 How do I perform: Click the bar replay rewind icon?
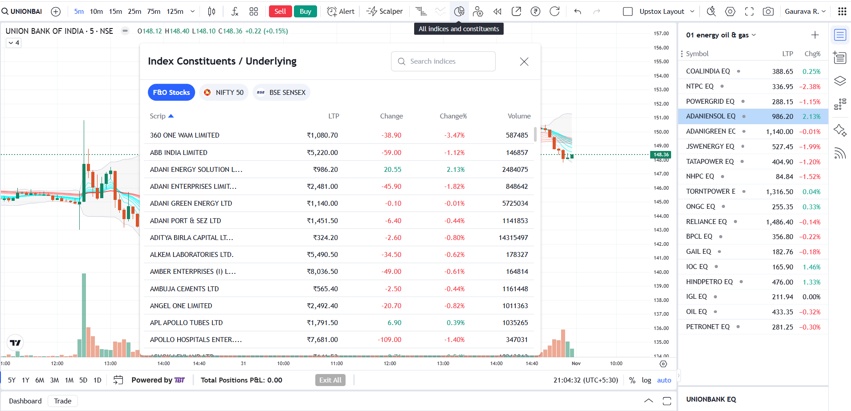pos(497,12)
